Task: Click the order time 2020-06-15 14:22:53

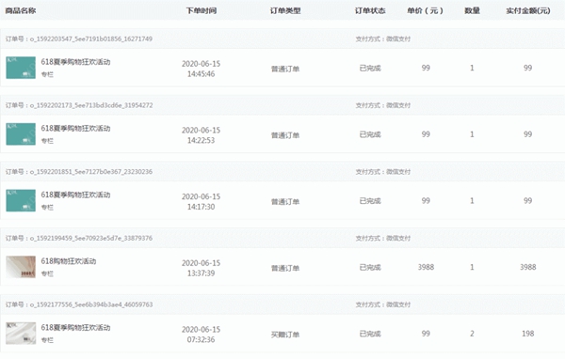Action: coord(202,135)
